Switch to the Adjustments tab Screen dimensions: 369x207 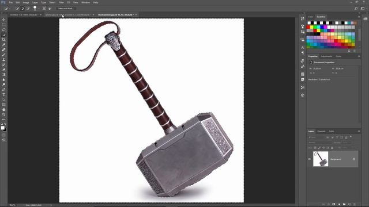(x=326, y=56)
